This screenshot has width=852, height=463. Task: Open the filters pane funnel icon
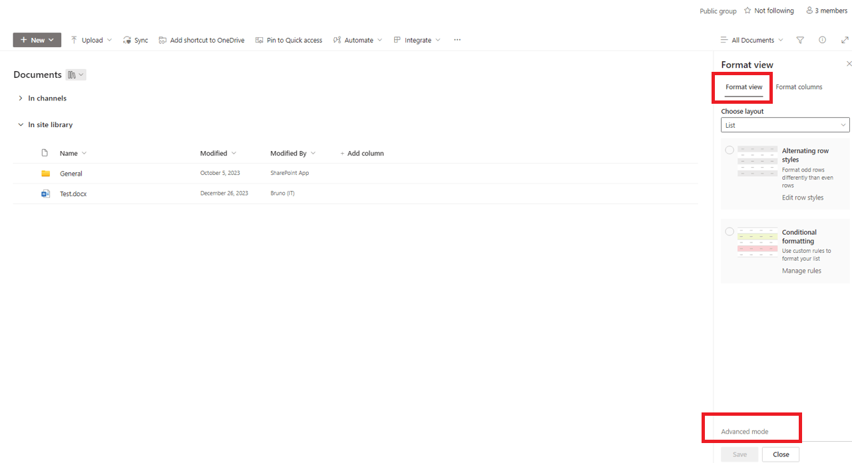(800, 40)
